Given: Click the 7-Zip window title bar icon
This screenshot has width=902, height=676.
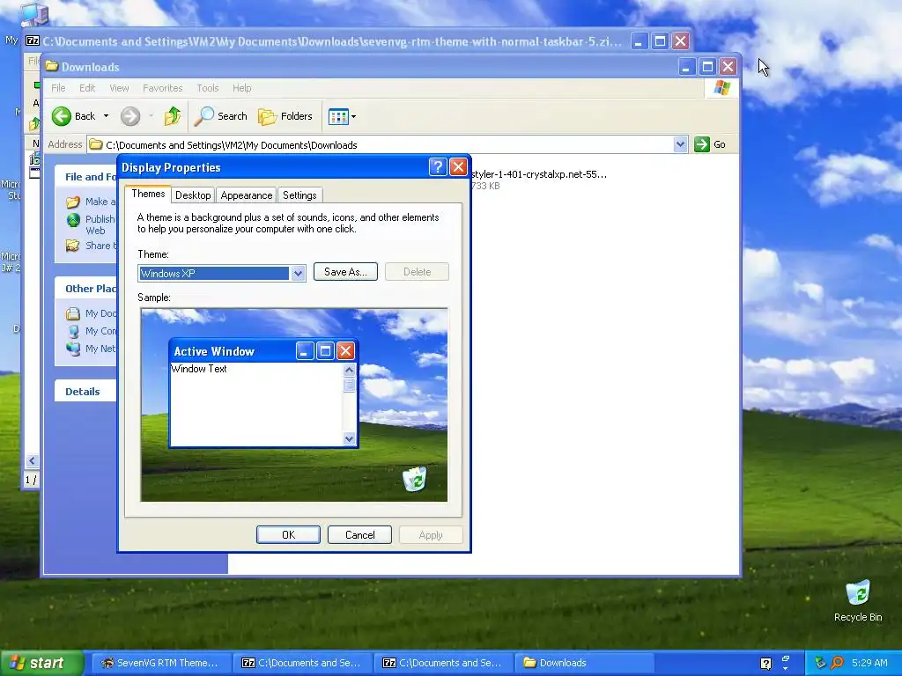Looking at the screenshot, I should [33, 40].
